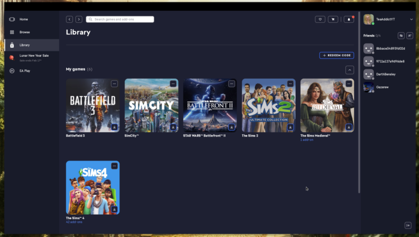
Task: Download Star Wars Battlefront II via download icon
Action: coord(232,127)
